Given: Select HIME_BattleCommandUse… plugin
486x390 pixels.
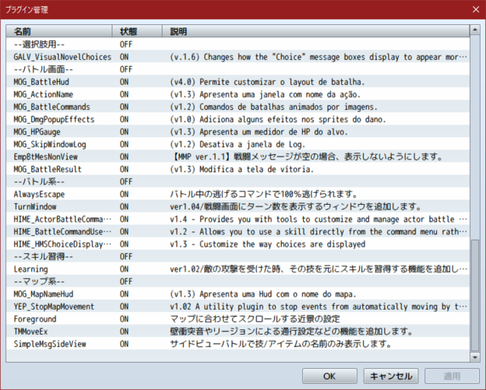Looking at the screenshot, I should 238,231.
